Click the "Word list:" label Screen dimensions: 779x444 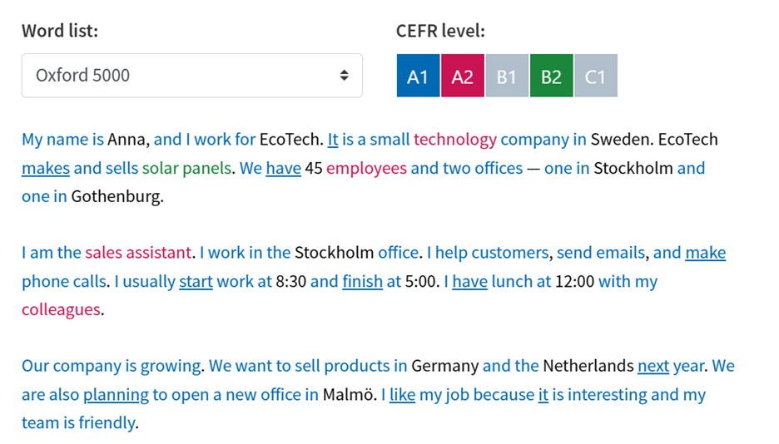[60, 32]
